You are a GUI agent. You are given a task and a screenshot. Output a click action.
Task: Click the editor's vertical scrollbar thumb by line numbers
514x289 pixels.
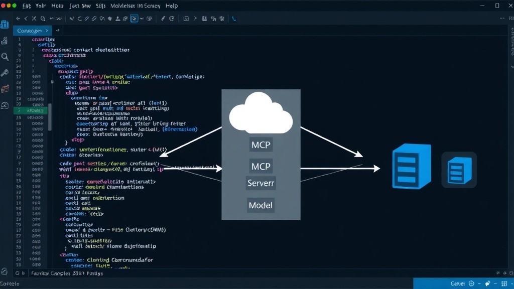click(50, 117)
